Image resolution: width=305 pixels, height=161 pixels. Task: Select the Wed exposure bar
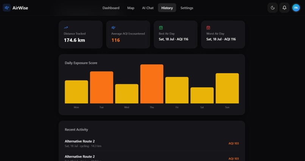pyautogui.click(x=127, y=94)
